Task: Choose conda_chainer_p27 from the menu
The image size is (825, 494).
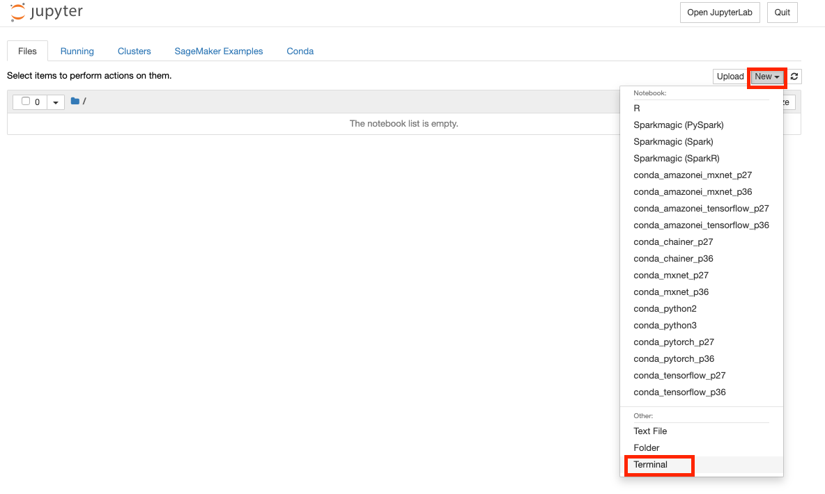Action: coord(702,242)
